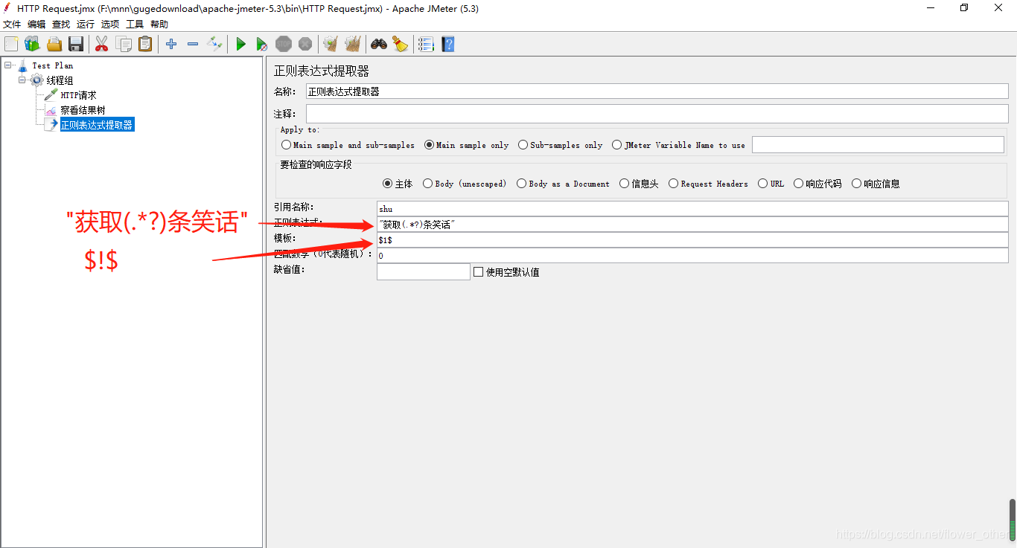Screen dimensions: 1017x548
Task: Create a new test plan
Action: (x=11, y=45)
